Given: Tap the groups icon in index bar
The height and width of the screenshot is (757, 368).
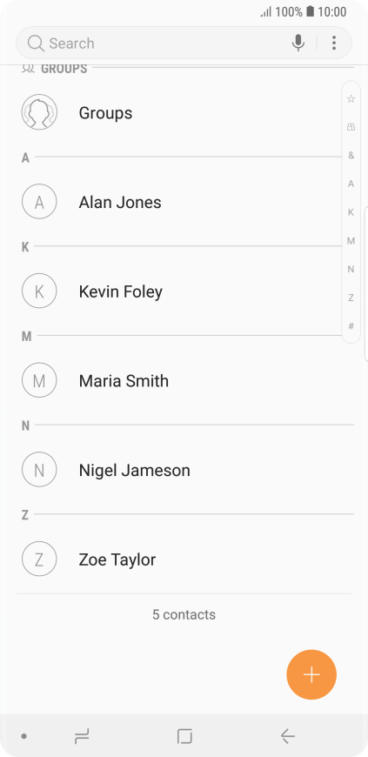Looking at the screenshot, I should [x=351, y=127].
